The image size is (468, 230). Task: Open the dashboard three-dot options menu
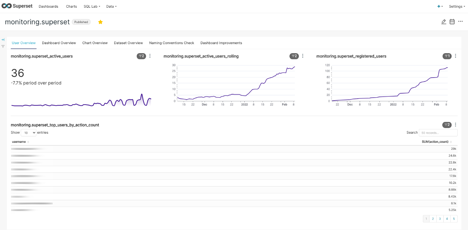pyautogui.click(x=461, y=22)
